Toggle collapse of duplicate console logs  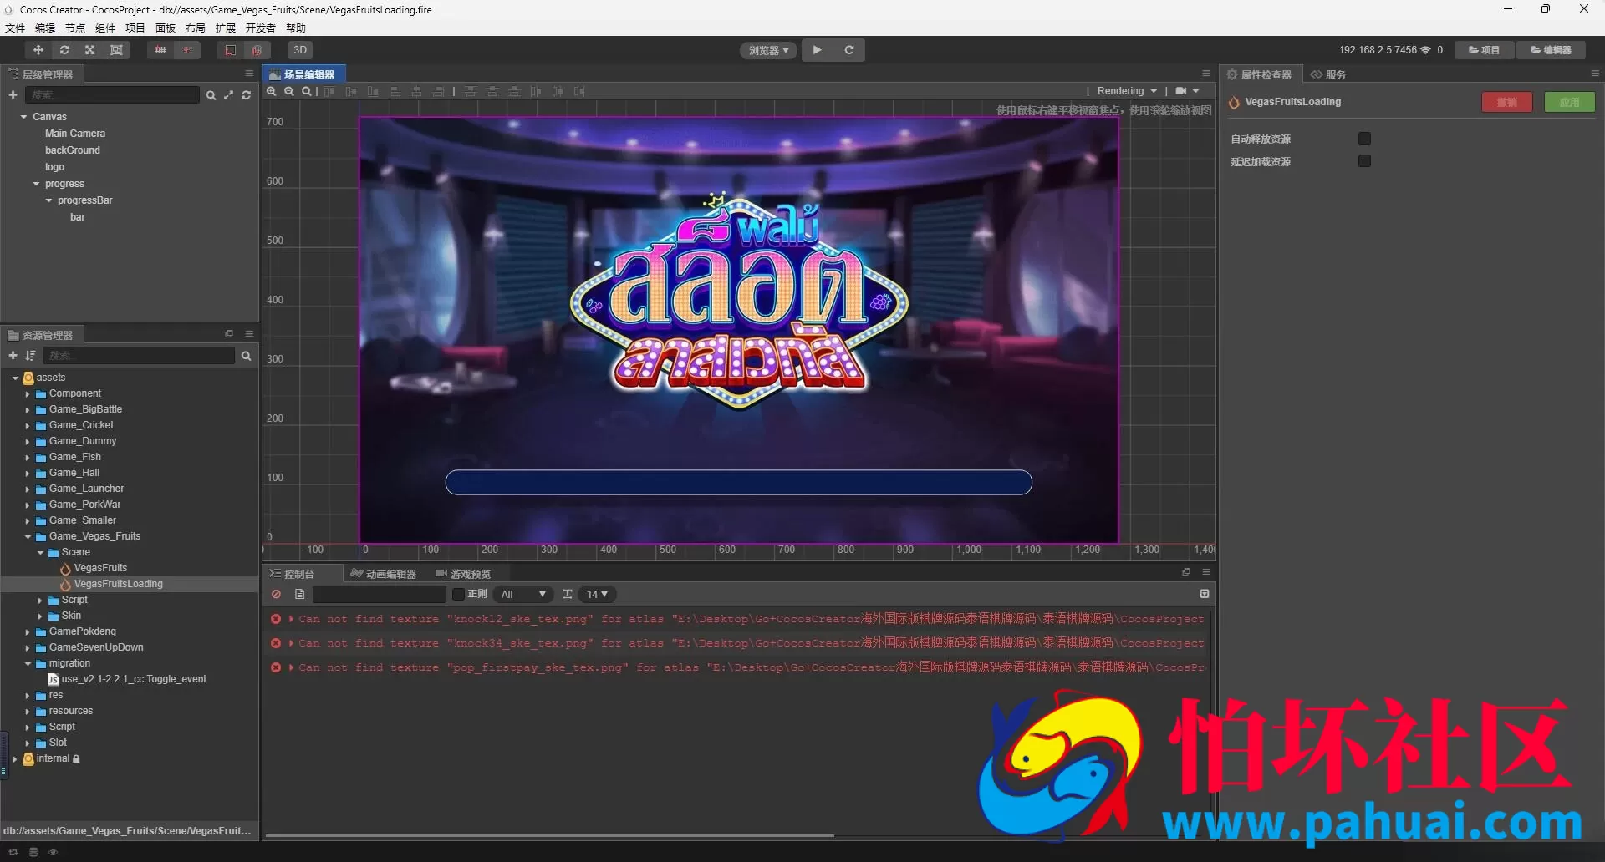tap(1205, 594)
